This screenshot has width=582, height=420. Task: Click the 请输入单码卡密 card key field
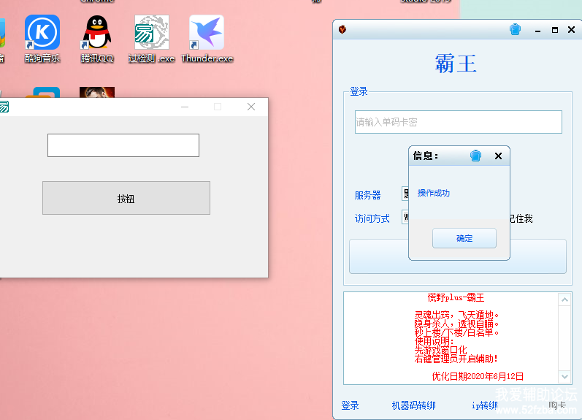point(458,122)
